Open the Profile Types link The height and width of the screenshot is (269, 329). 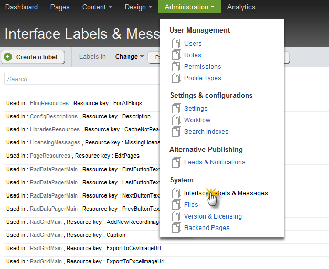203,78
